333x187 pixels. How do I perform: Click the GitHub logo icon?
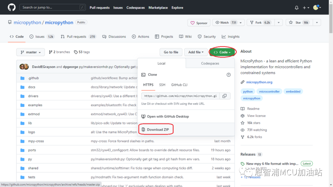(x=12, y=7)
